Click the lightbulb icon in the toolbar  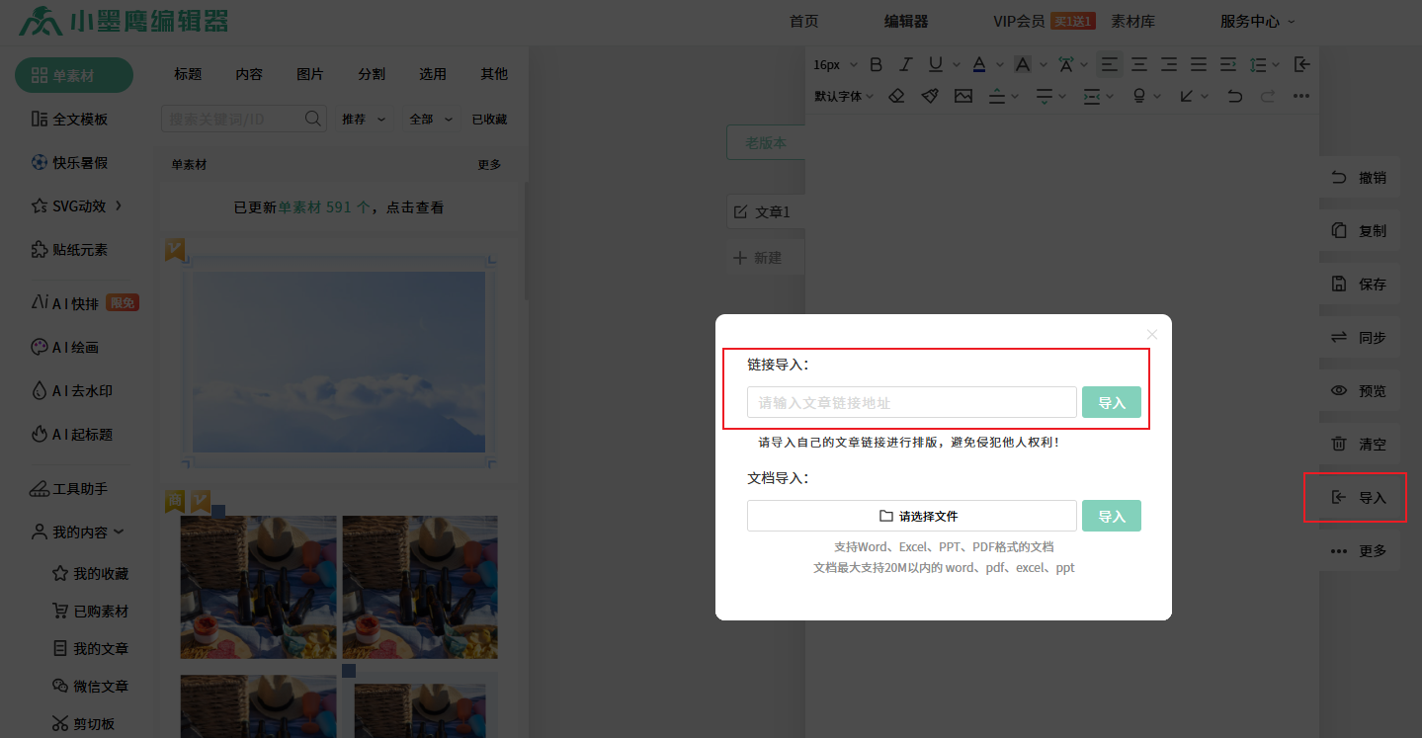[x=1139, y=96]
